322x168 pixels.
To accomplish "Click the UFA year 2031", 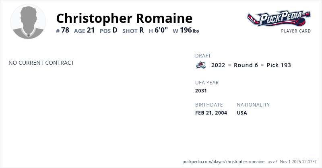I will coord(201,91).
